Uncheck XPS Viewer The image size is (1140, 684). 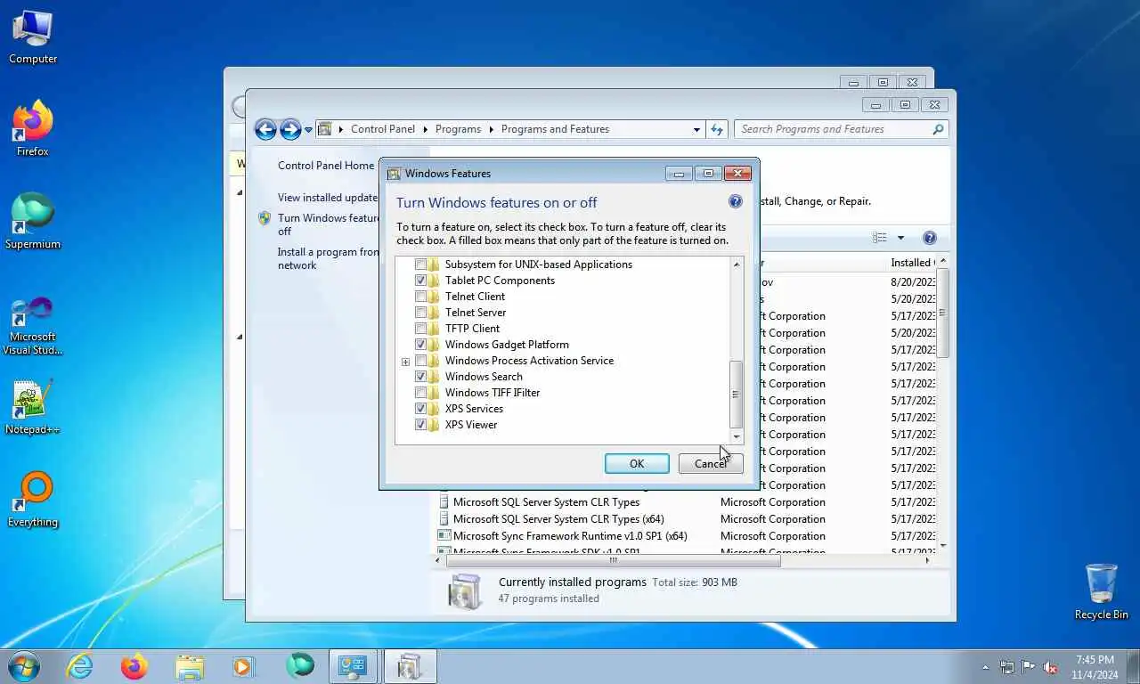coord(421,425)
